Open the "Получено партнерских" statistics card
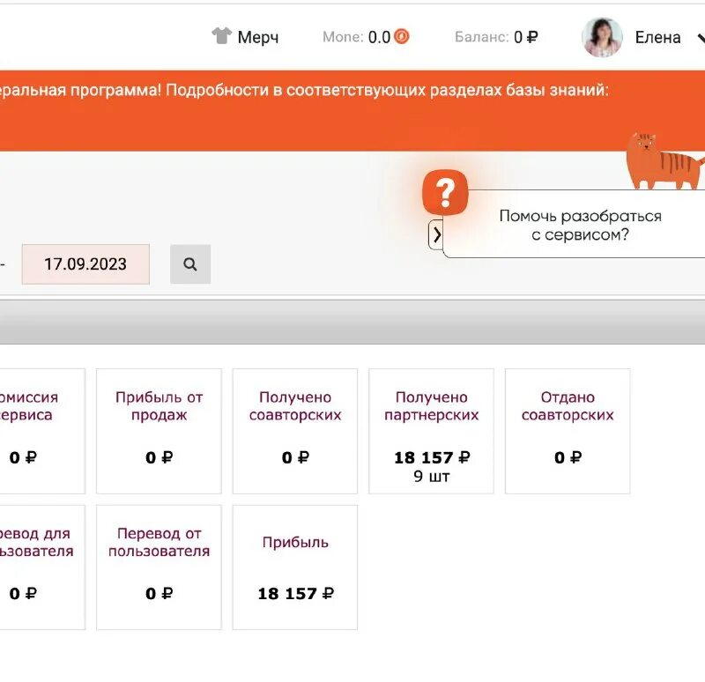The height and width of the screenshot is (682, 705). 431,431
